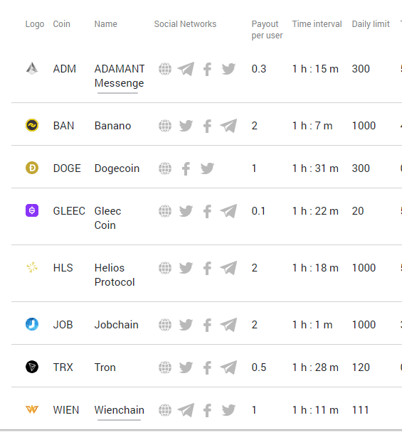Click the Dogecoin logo

(x=32, y=168)
